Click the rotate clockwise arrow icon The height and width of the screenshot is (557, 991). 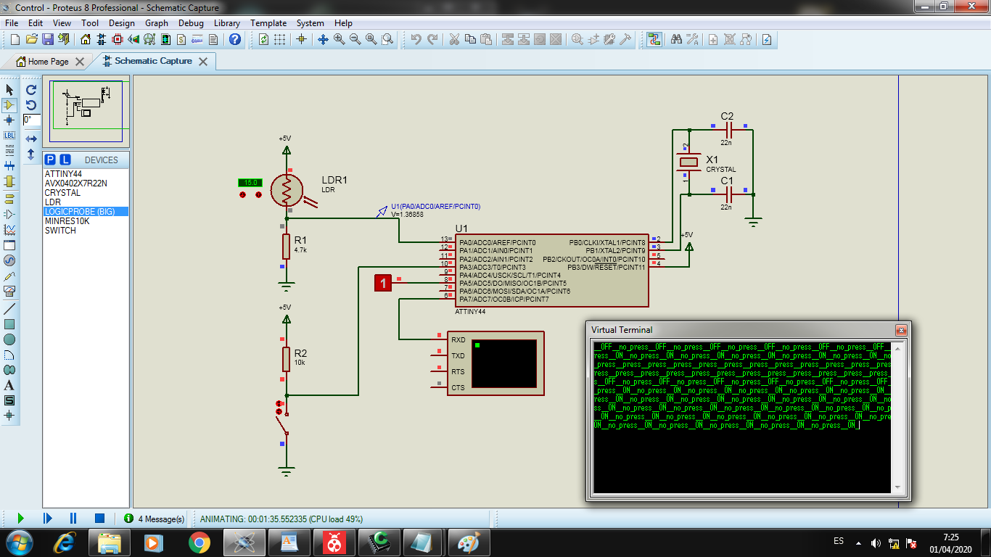(x=31, y=90)
